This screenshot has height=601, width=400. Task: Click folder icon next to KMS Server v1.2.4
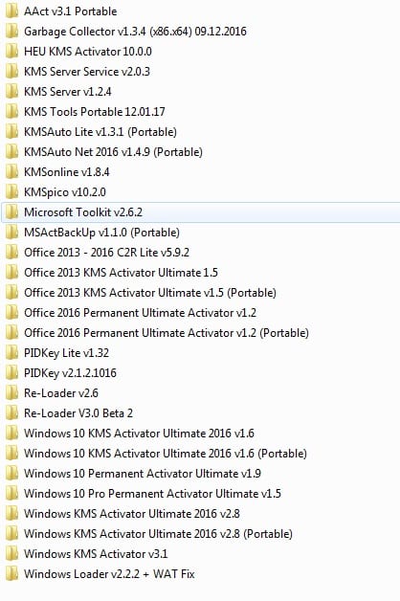pyautogui.click(x=11, y=91)
